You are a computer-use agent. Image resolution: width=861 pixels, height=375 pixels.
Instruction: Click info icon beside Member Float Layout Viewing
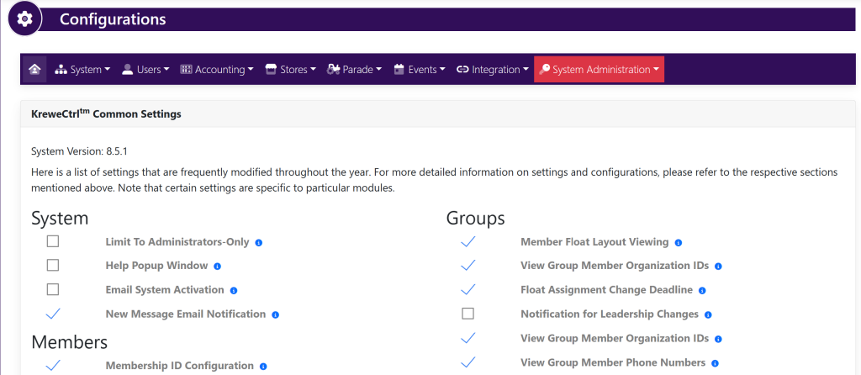[x=679, y=242]
